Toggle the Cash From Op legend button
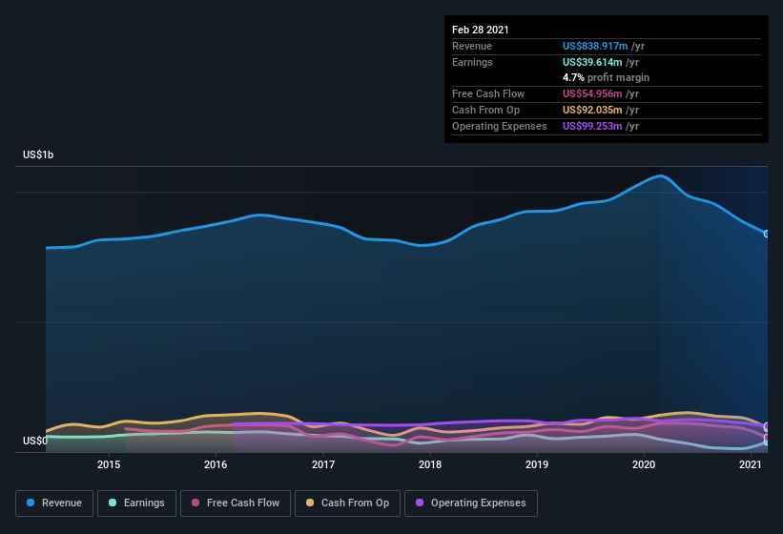The width and height of the screenshot is (783, 534). [347, 503]
